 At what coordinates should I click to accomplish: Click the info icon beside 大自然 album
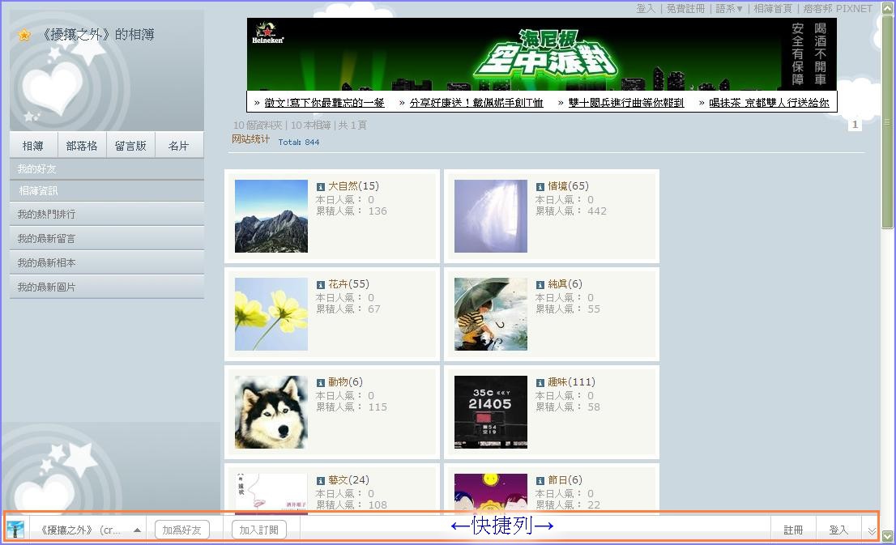pos(321,187)
